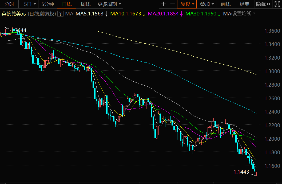Zoom in with the plus icon

[164, 4]
